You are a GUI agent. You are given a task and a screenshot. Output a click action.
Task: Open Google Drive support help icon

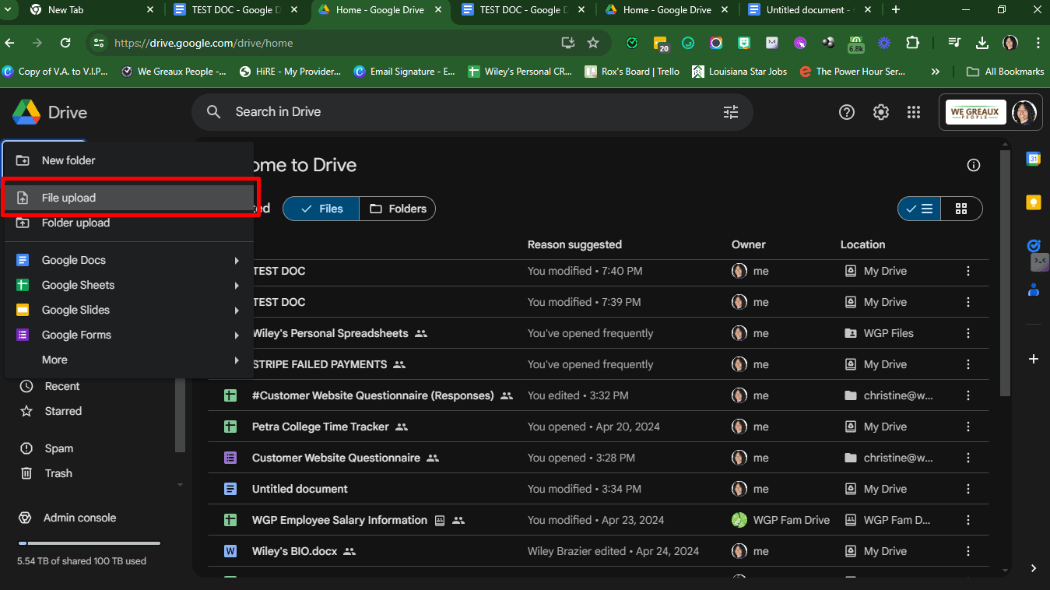(847, 112)
